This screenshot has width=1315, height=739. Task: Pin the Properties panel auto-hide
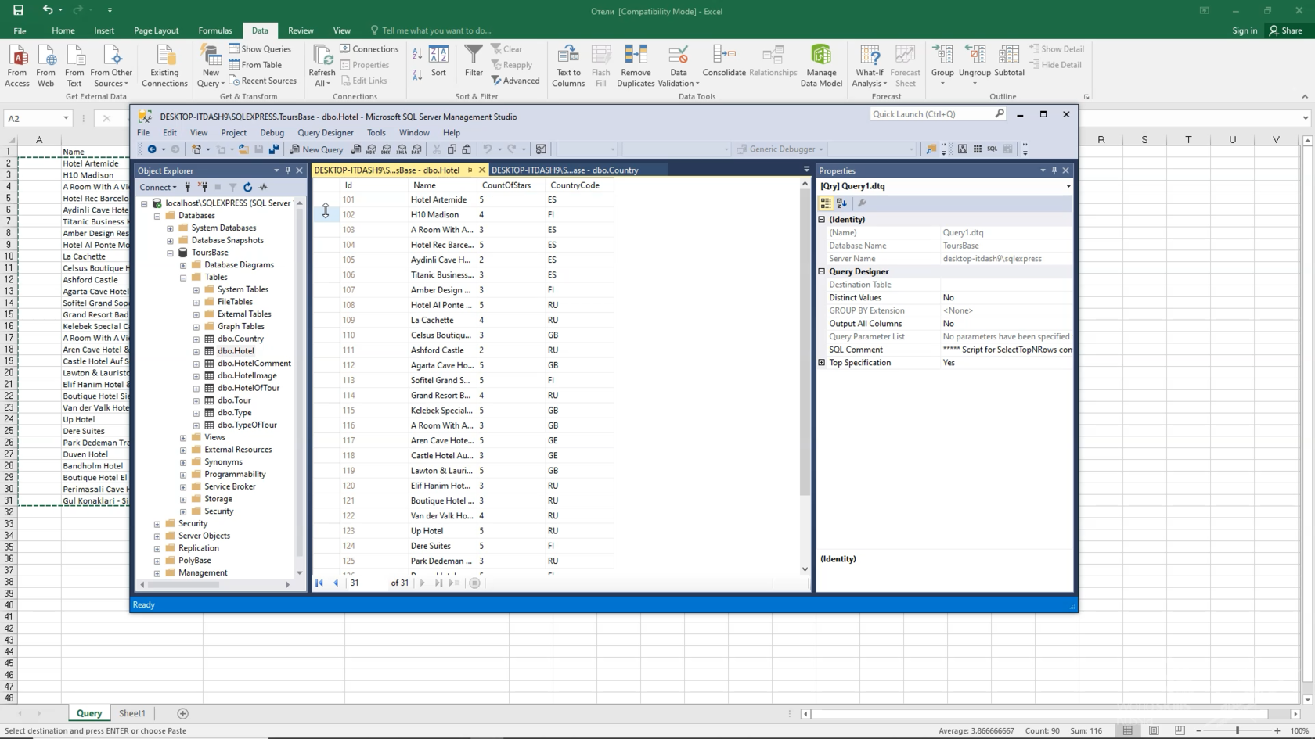pyautogui.click(x=1054, y=170)
